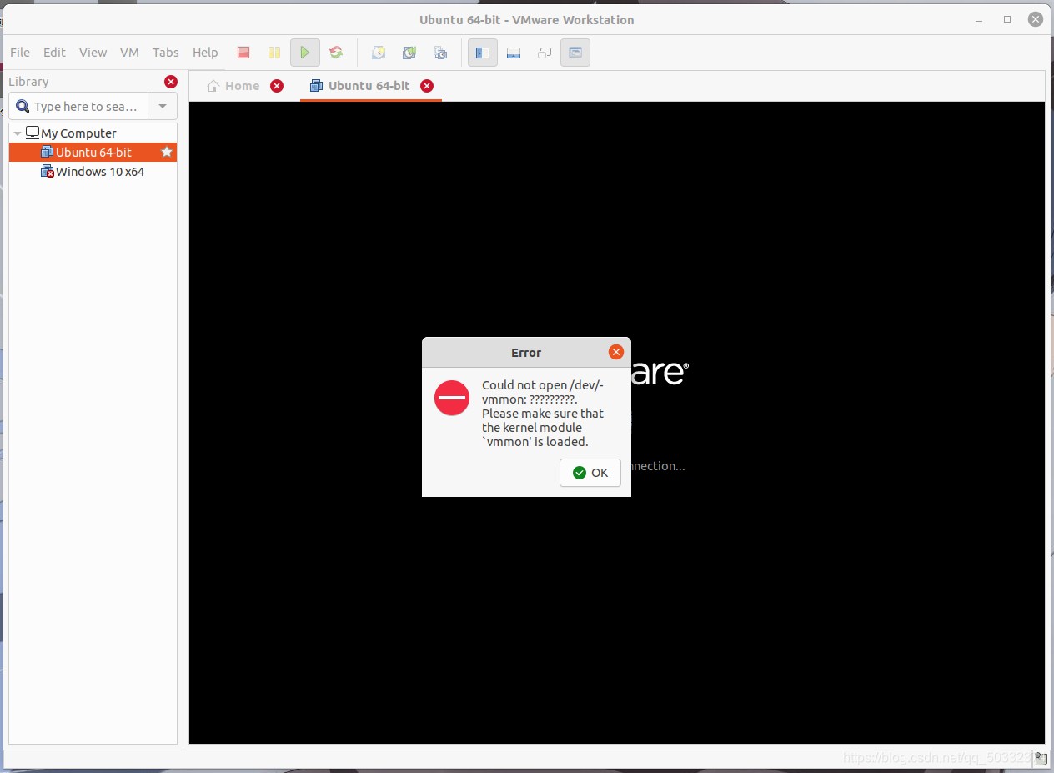Toggle the thumbnail bar toolbar button

pyautogui.click(x=514, y=53)
